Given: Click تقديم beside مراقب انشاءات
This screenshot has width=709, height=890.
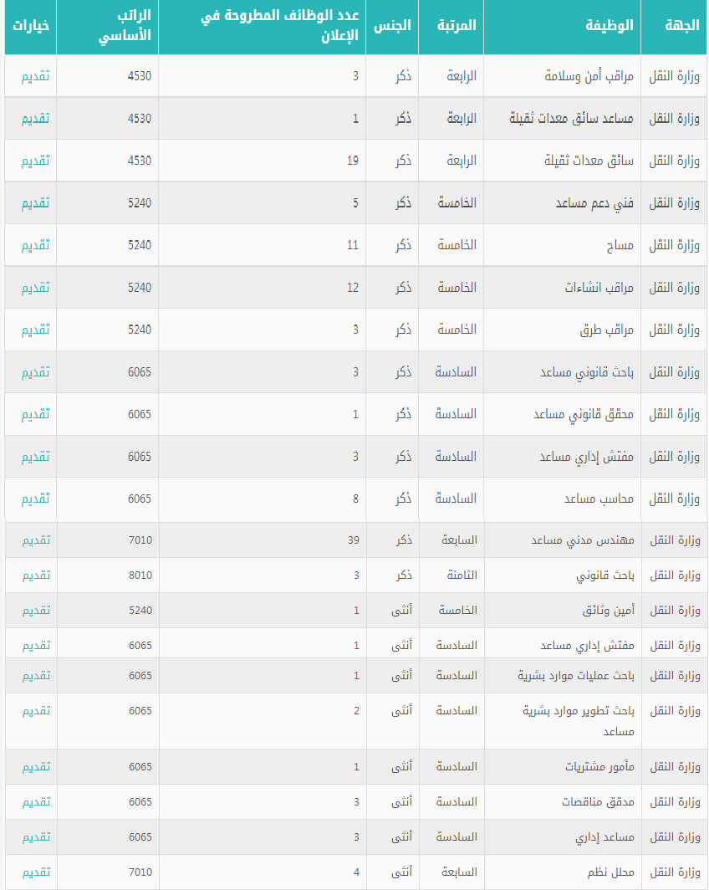Looking at the screenshot, I should (36, 288).
